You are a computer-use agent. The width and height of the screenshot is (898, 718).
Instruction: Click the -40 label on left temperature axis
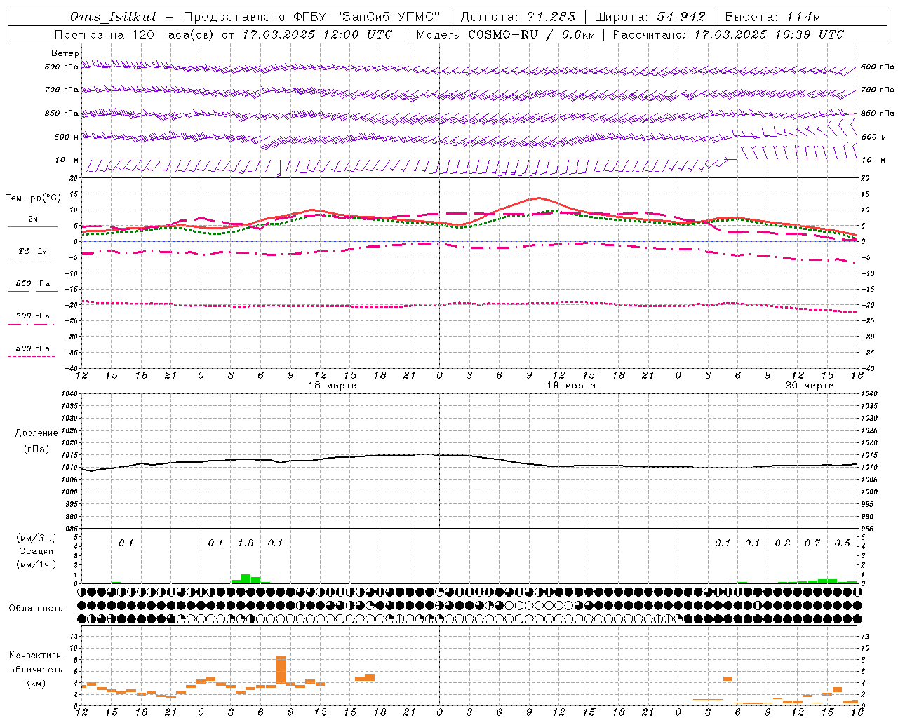[71, 368]
